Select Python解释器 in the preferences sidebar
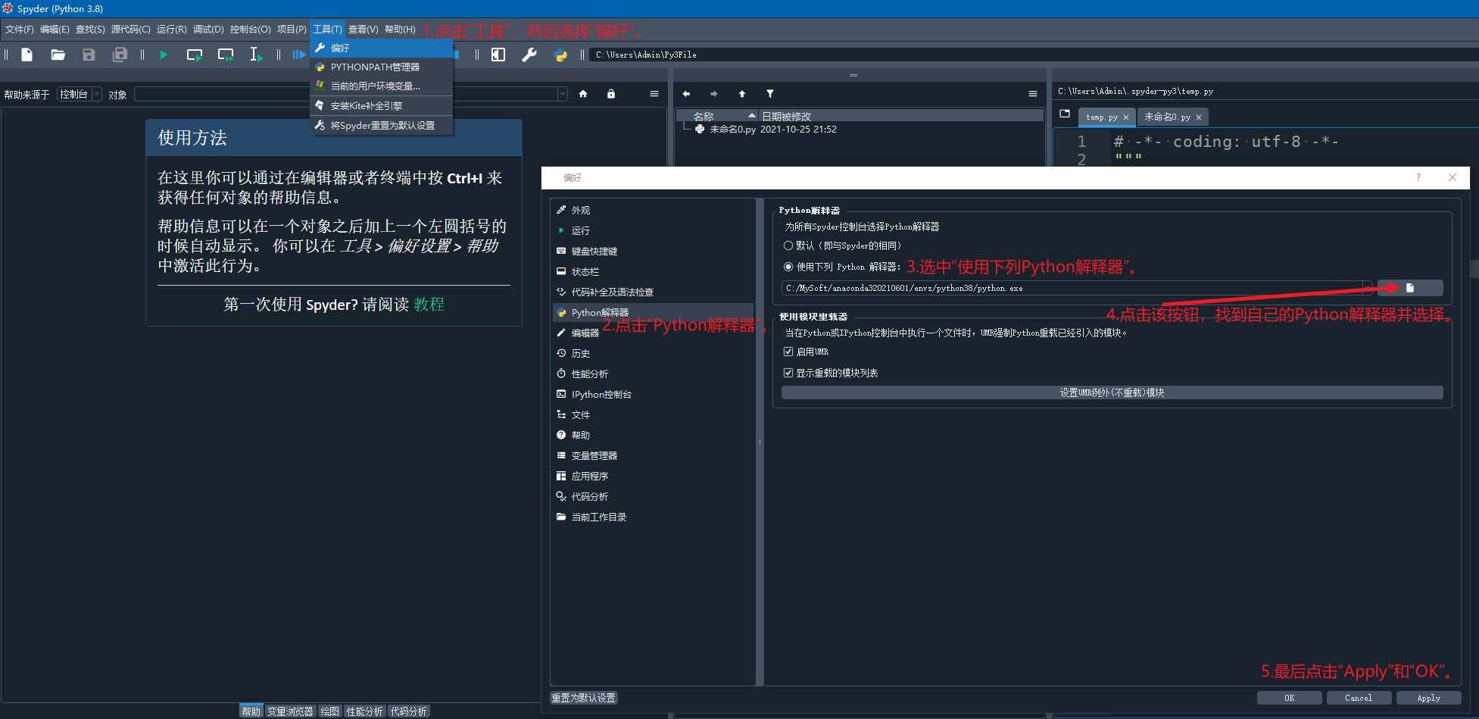 (x=601, y=312)
